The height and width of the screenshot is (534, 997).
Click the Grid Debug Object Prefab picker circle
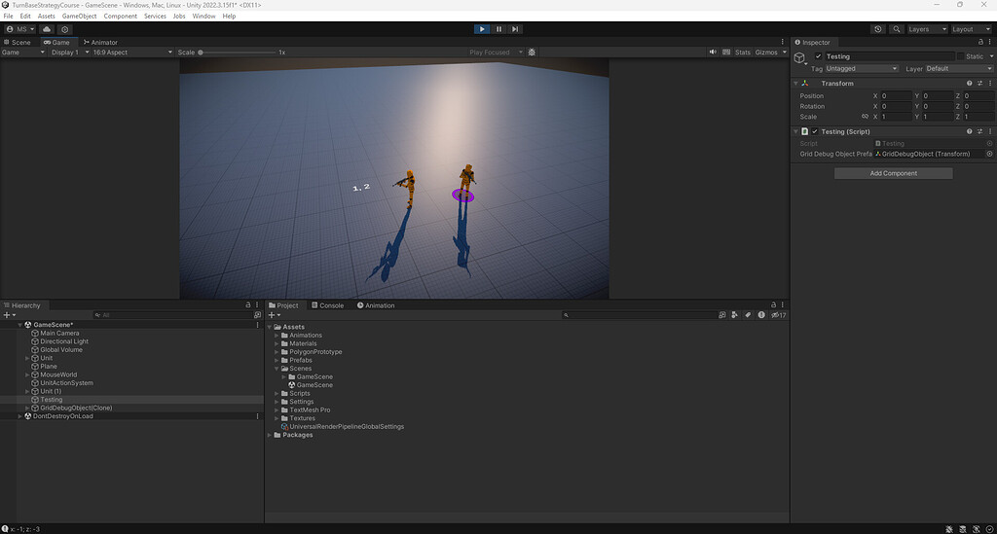tap(989, 154)
